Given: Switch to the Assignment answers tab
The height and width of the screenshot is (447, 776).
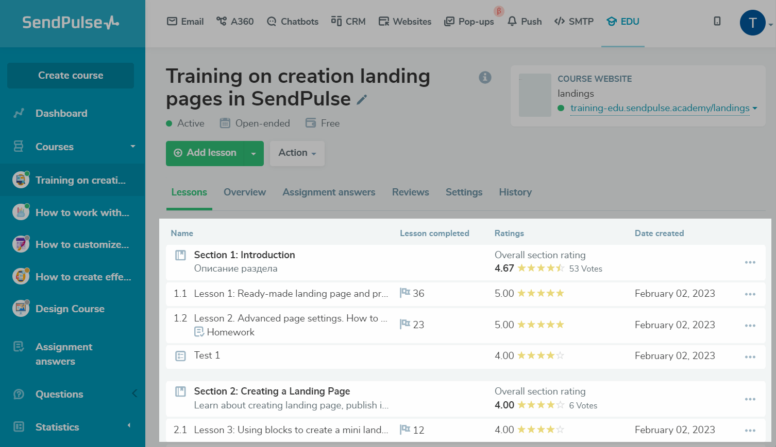Looking at the screenshot, I should tap(329, 192).
